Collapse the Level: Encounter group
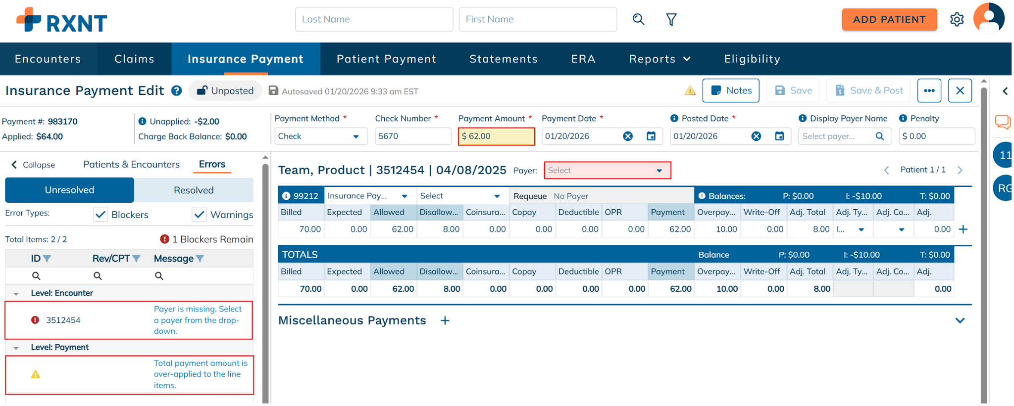Image resolution: width=1014 pixels, height=406 pixels. (x=16, y=294)
